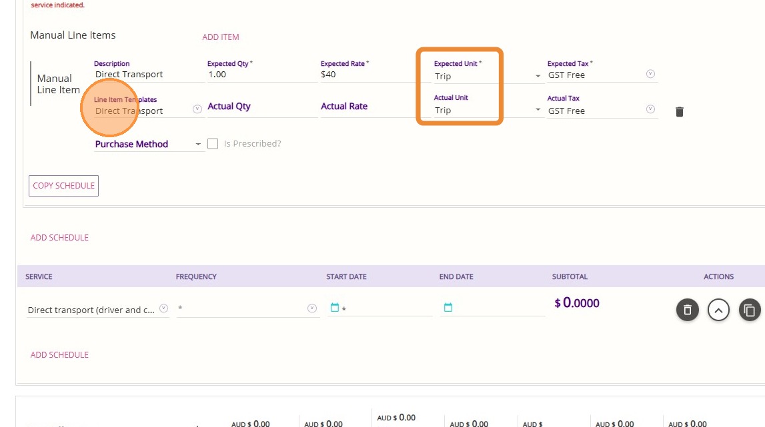This screenshot has height=427, width=765.
Task: Collapse the schedule row using the up-chevron icon
Action: pyautogui.click(x=718, y=310)
